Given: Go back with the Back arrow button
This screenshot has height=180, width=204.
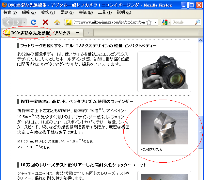Looking at the screenshot, I should (x=8, y=23).
